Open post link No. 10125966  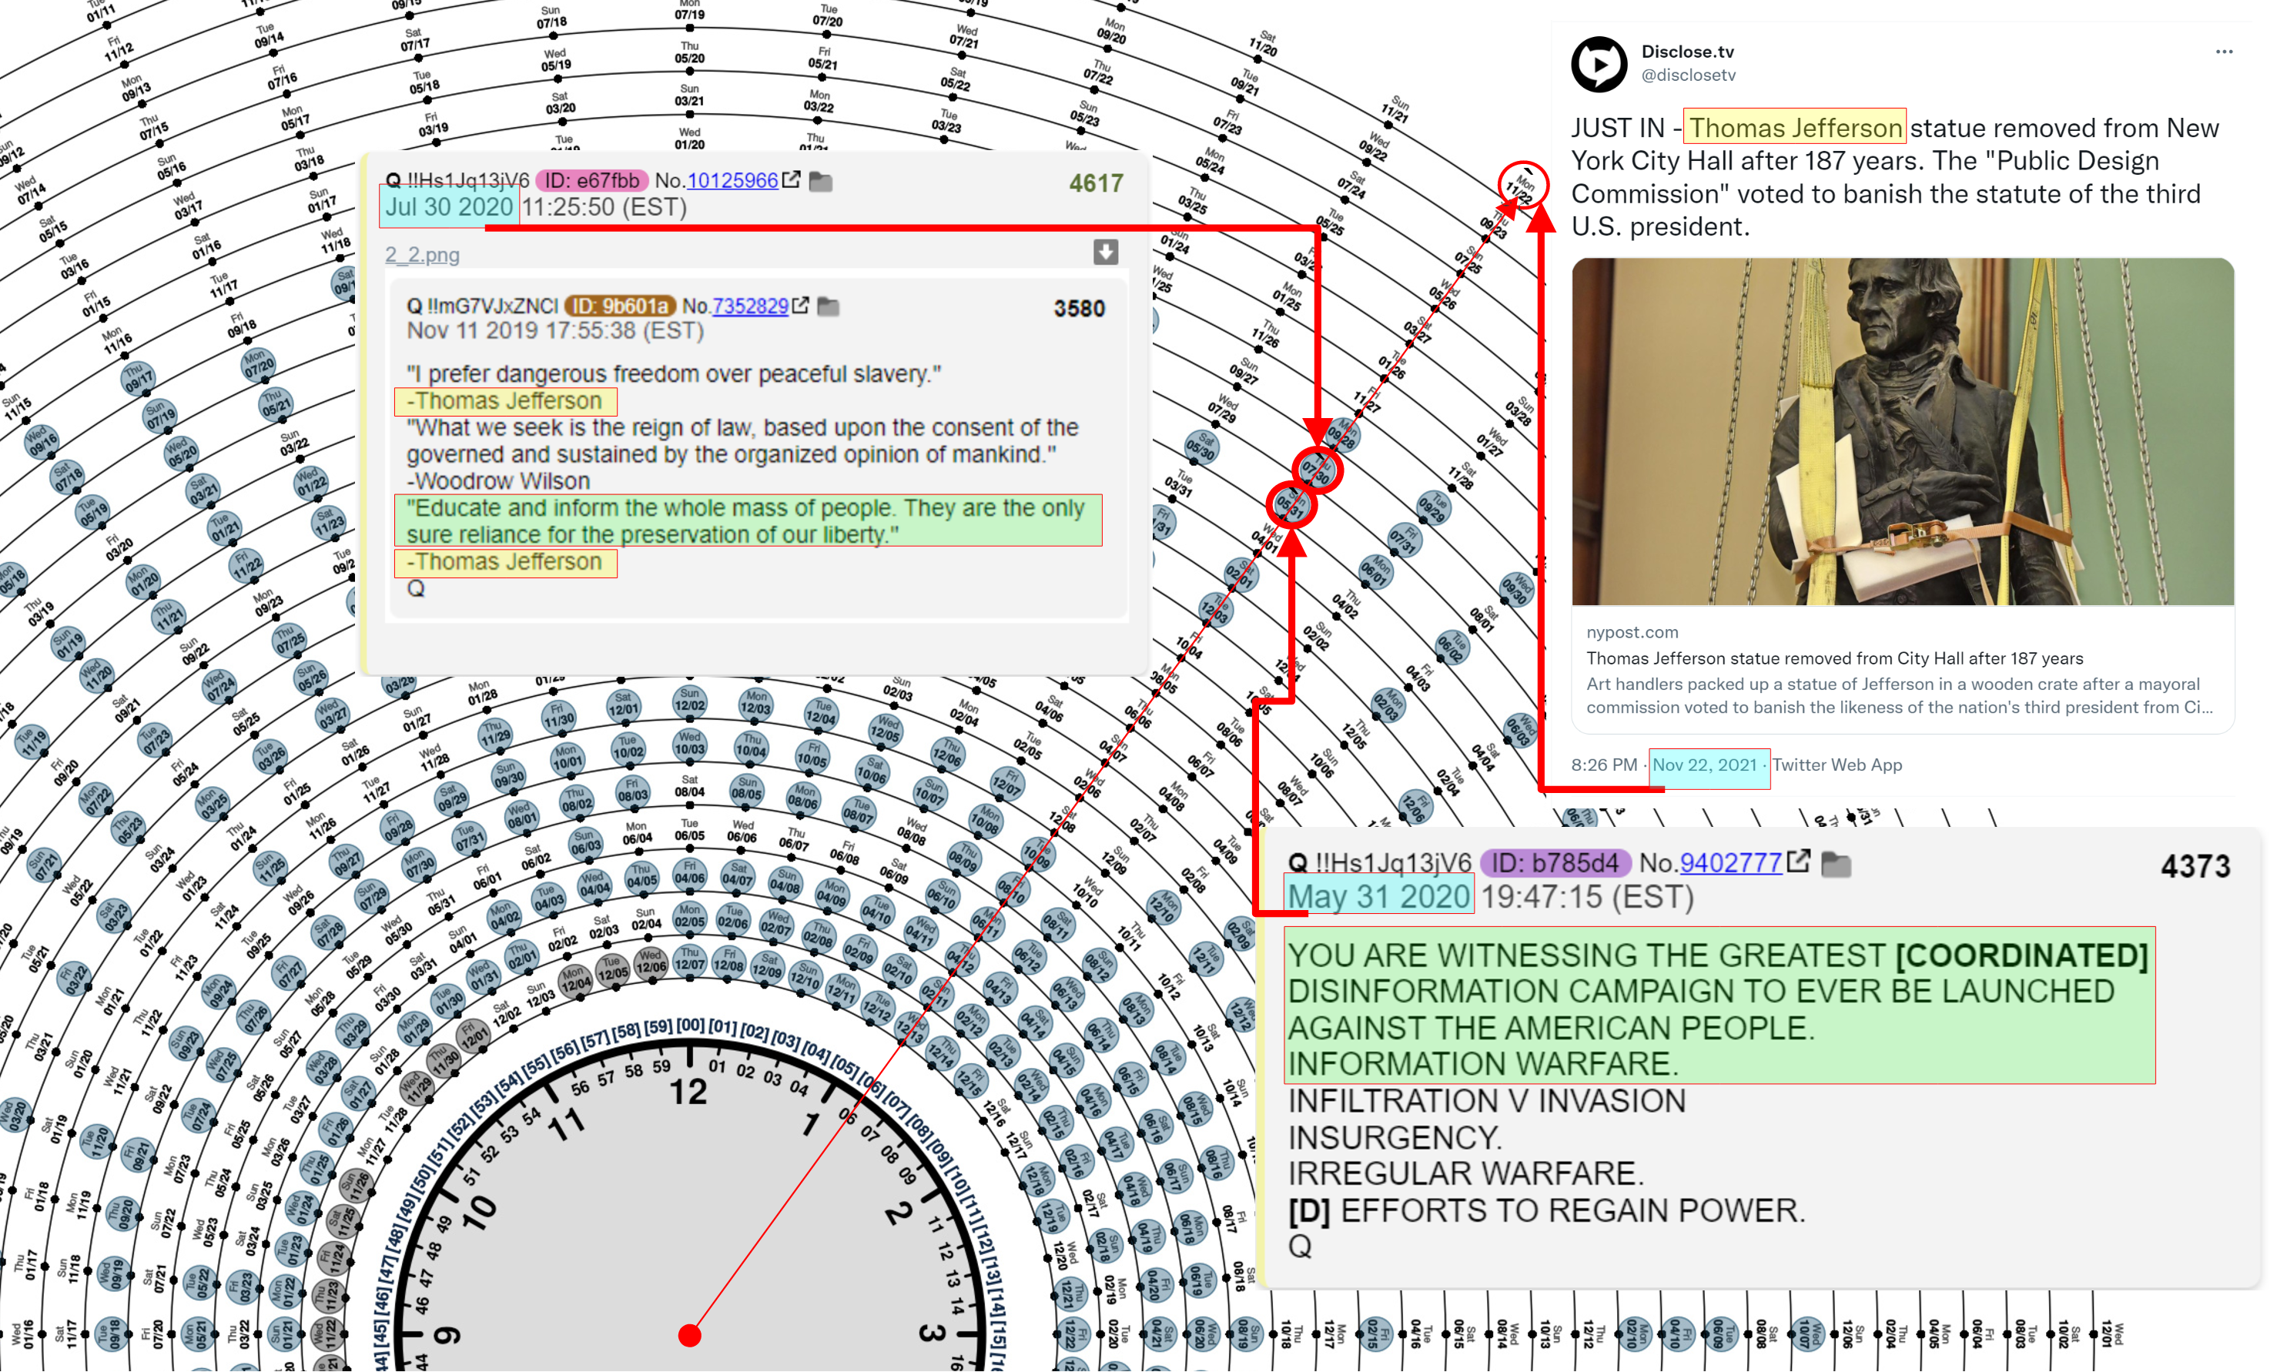click(x=732, y=180)
